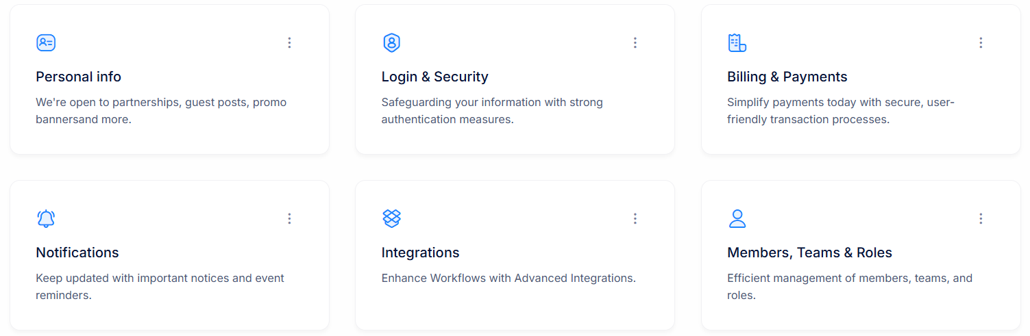This screenshot has width=1030, height=336.
Task: Go to Billing & Payments title
Action: [x=787, y=77]
